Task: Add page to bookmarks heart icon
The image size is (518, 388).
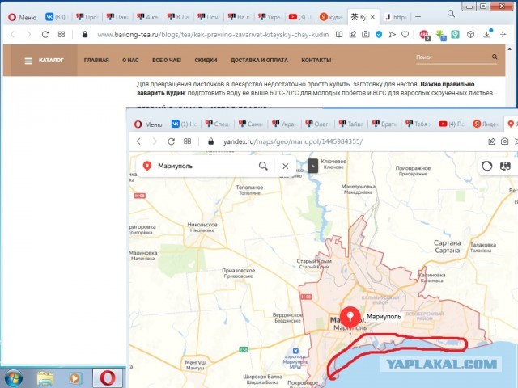Action: click(405, 34)
